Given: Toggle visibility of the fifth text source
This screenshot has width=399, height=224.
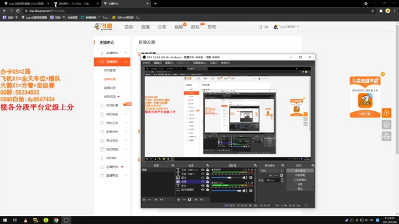Looking at the screenshot, I should [203, 185].
